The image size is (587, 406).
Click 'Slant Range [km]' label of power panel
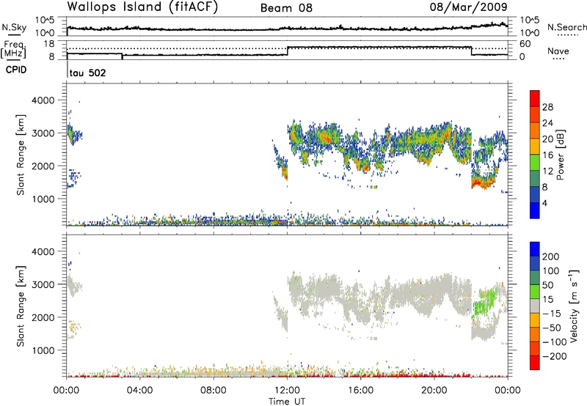pos(21,155)
